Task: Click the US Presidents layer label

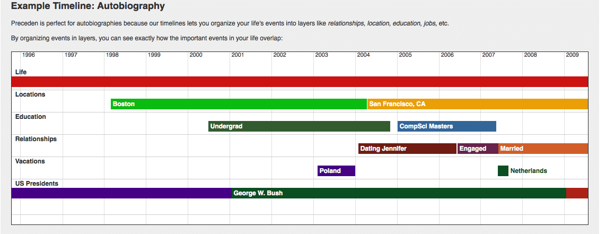Action: pos(37,184)
